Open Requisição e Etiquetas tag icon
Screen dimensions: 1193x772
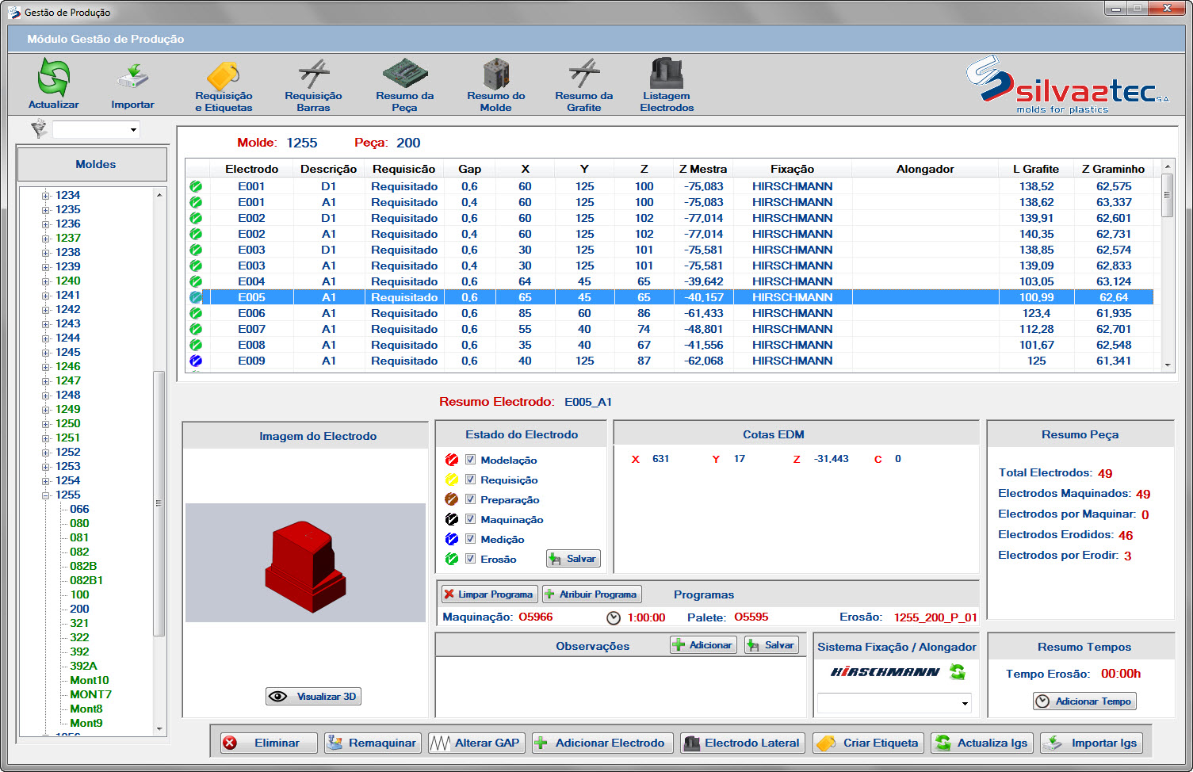[224, 76]
